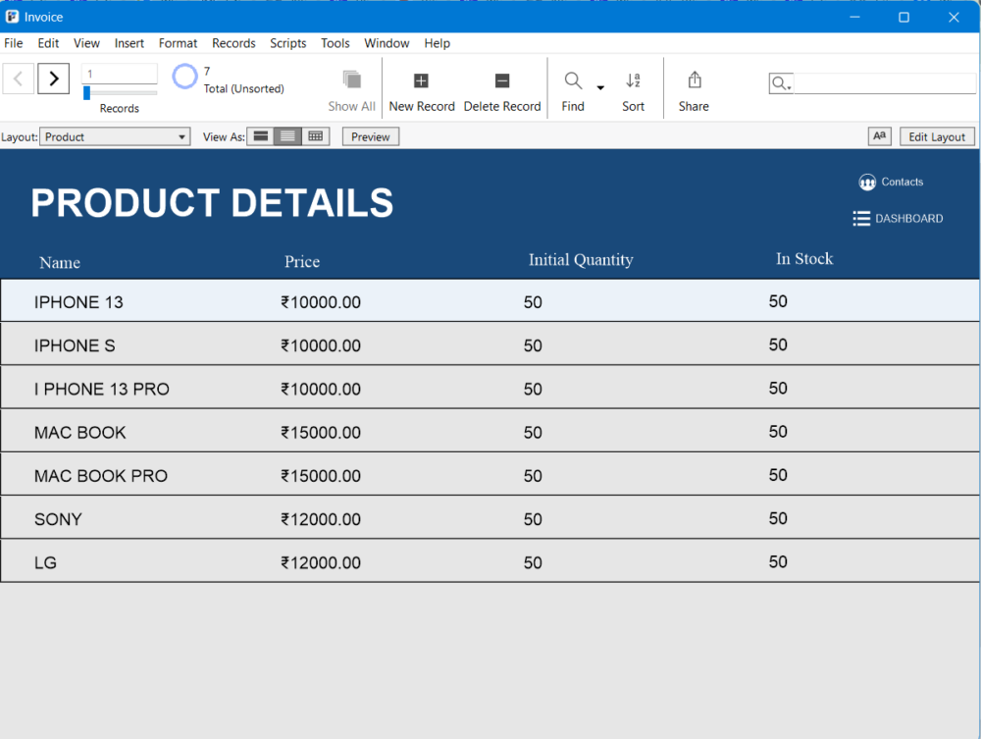Click the record number input field
981x739 pixels.
120,74
